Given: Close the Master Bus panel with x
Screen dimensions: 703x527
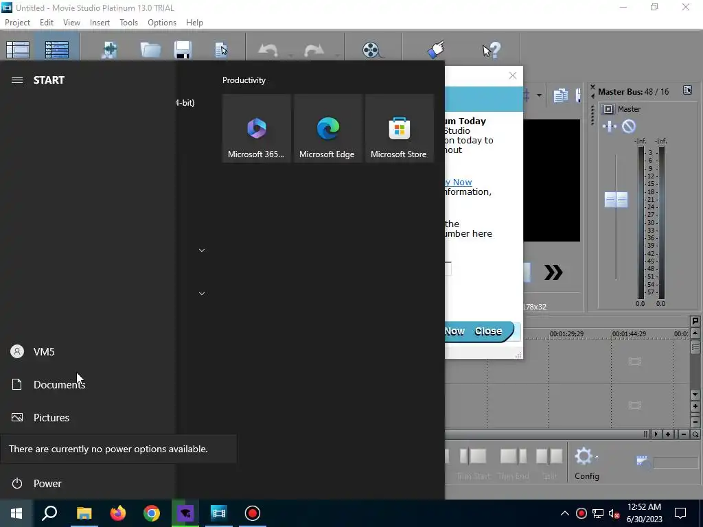Looking at the screenshot, I should (x=592, y=87).
